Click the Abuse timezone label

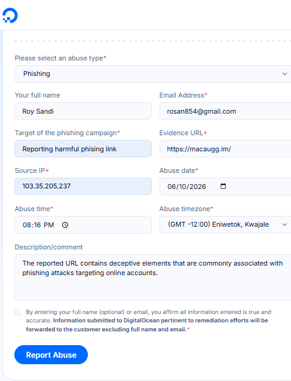click(x=185, y=209)
